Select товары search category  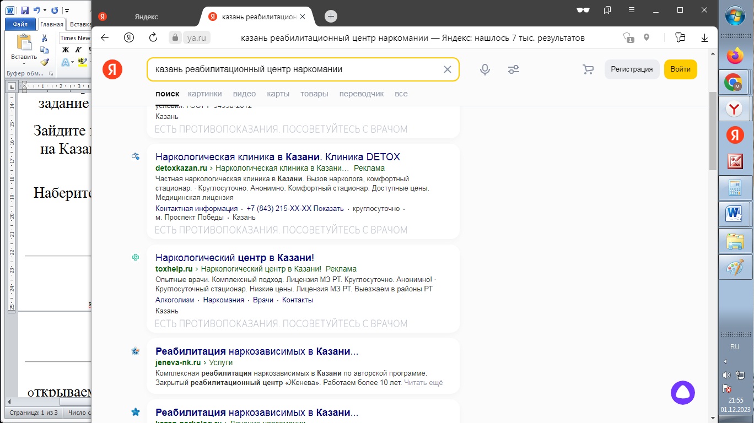click(314, 94)
